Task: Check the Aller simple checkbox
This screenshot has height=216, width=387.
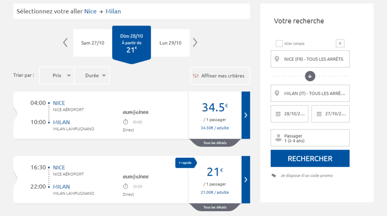Action: tap(279, 43)
